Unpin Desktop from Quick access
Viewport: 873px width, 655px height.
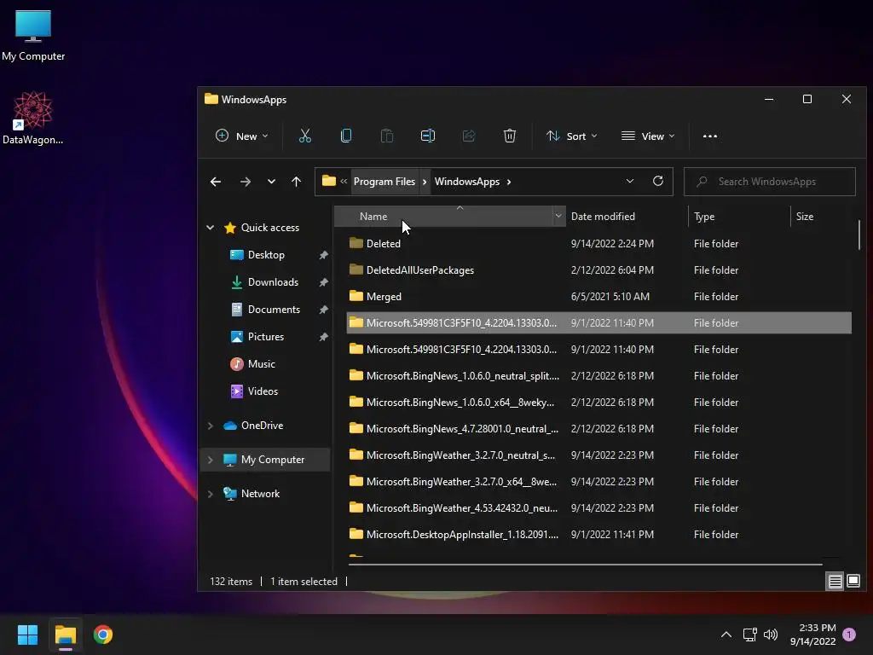point(323,255)
